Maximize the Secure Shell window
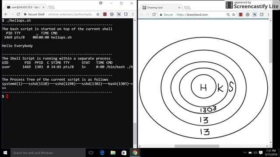Screen dimensions: 280x157 [122, 3]
